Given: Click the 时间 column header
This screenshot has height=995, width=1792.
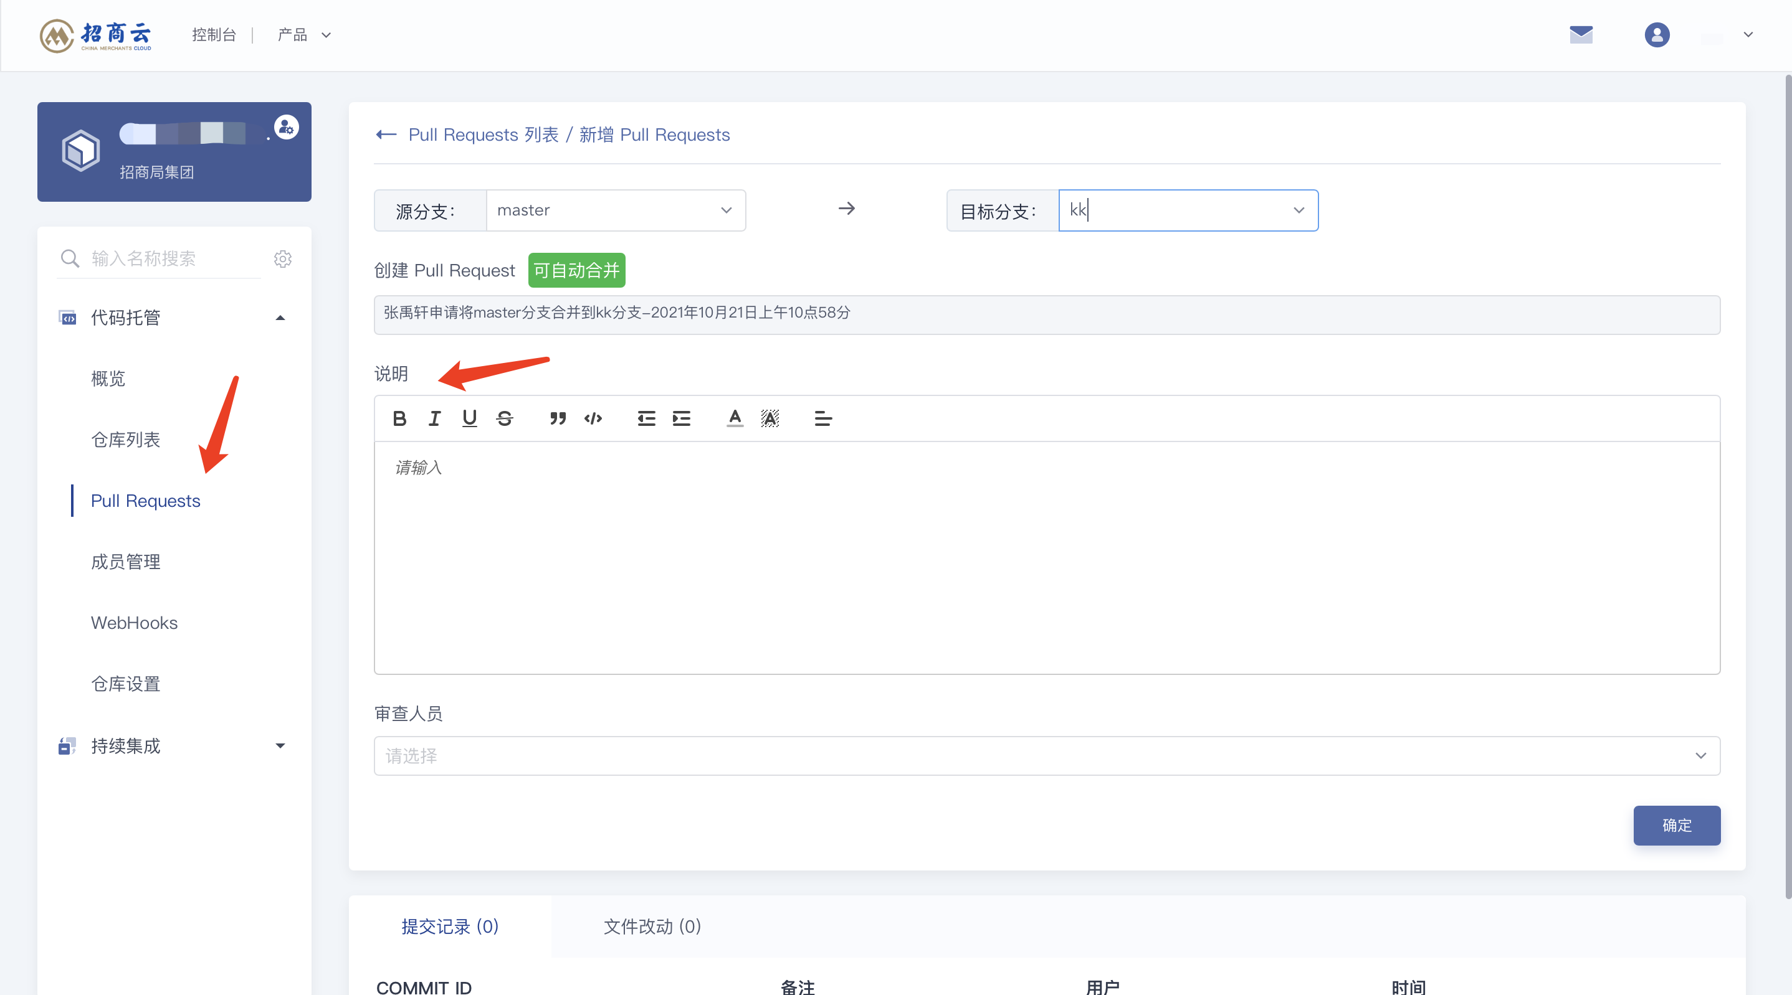Looking at the screenshot, I should (x=1409, y=987).
